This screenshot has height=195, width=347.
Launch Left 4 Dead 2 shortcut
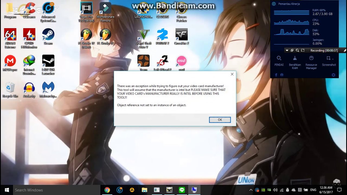pyautogui.click(x=162, y=63)
